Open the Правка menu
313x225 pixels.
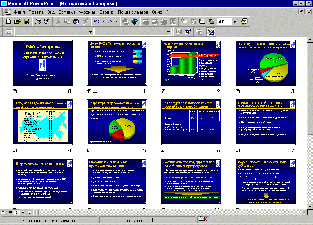(x=36, y=12)
